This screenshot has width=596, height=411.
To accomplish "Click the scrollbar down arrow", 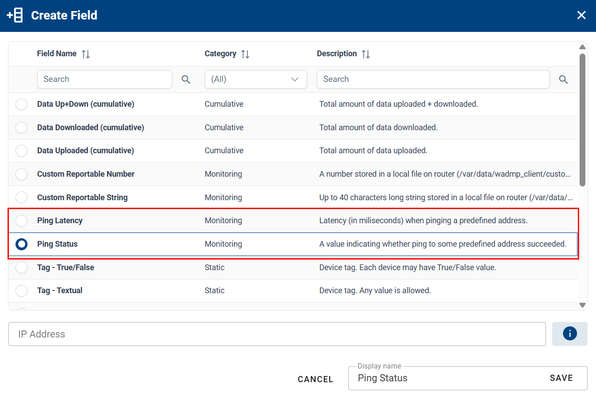I will point(582,304).
